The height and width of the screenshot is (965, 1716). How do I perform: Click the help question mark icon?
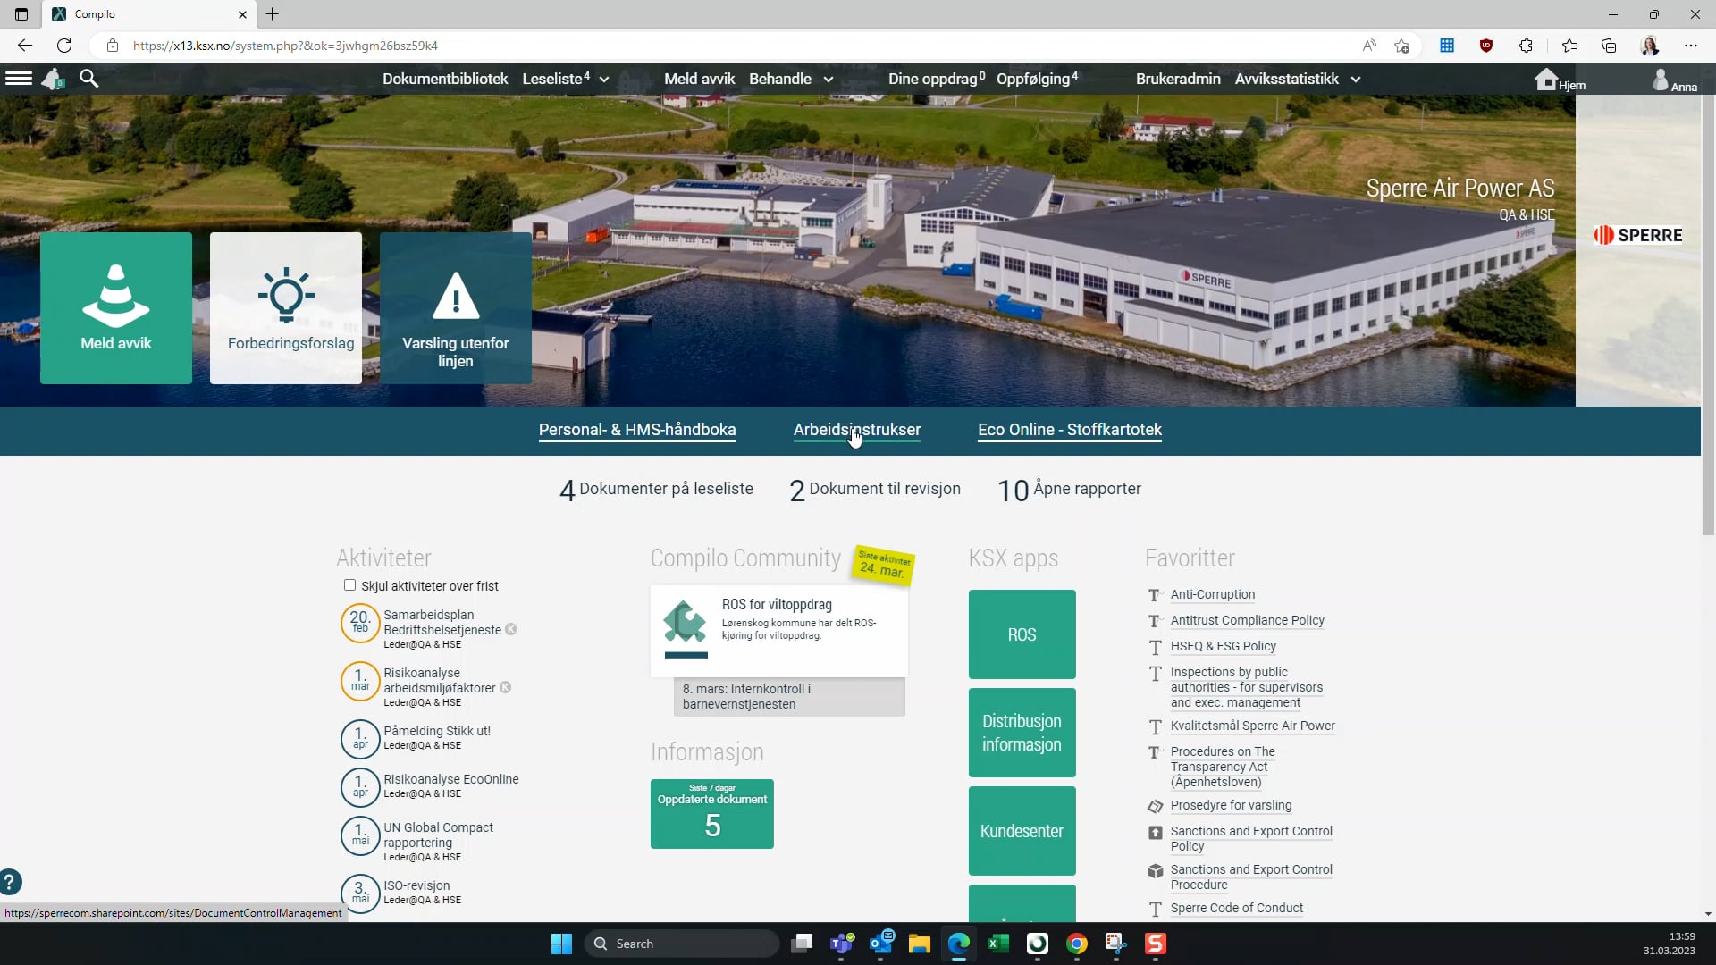coord(10,882)
